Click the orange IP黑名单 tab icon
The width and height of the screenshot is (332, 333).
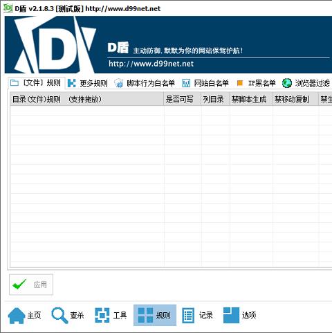coord(240,83)
